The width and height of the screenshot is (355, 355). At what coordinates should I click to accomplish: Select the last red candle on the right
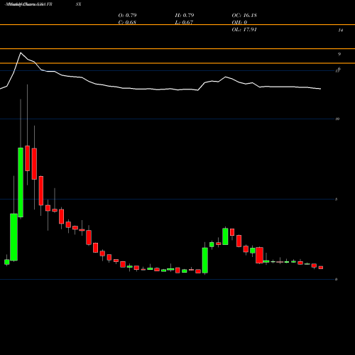coord(321,268)
